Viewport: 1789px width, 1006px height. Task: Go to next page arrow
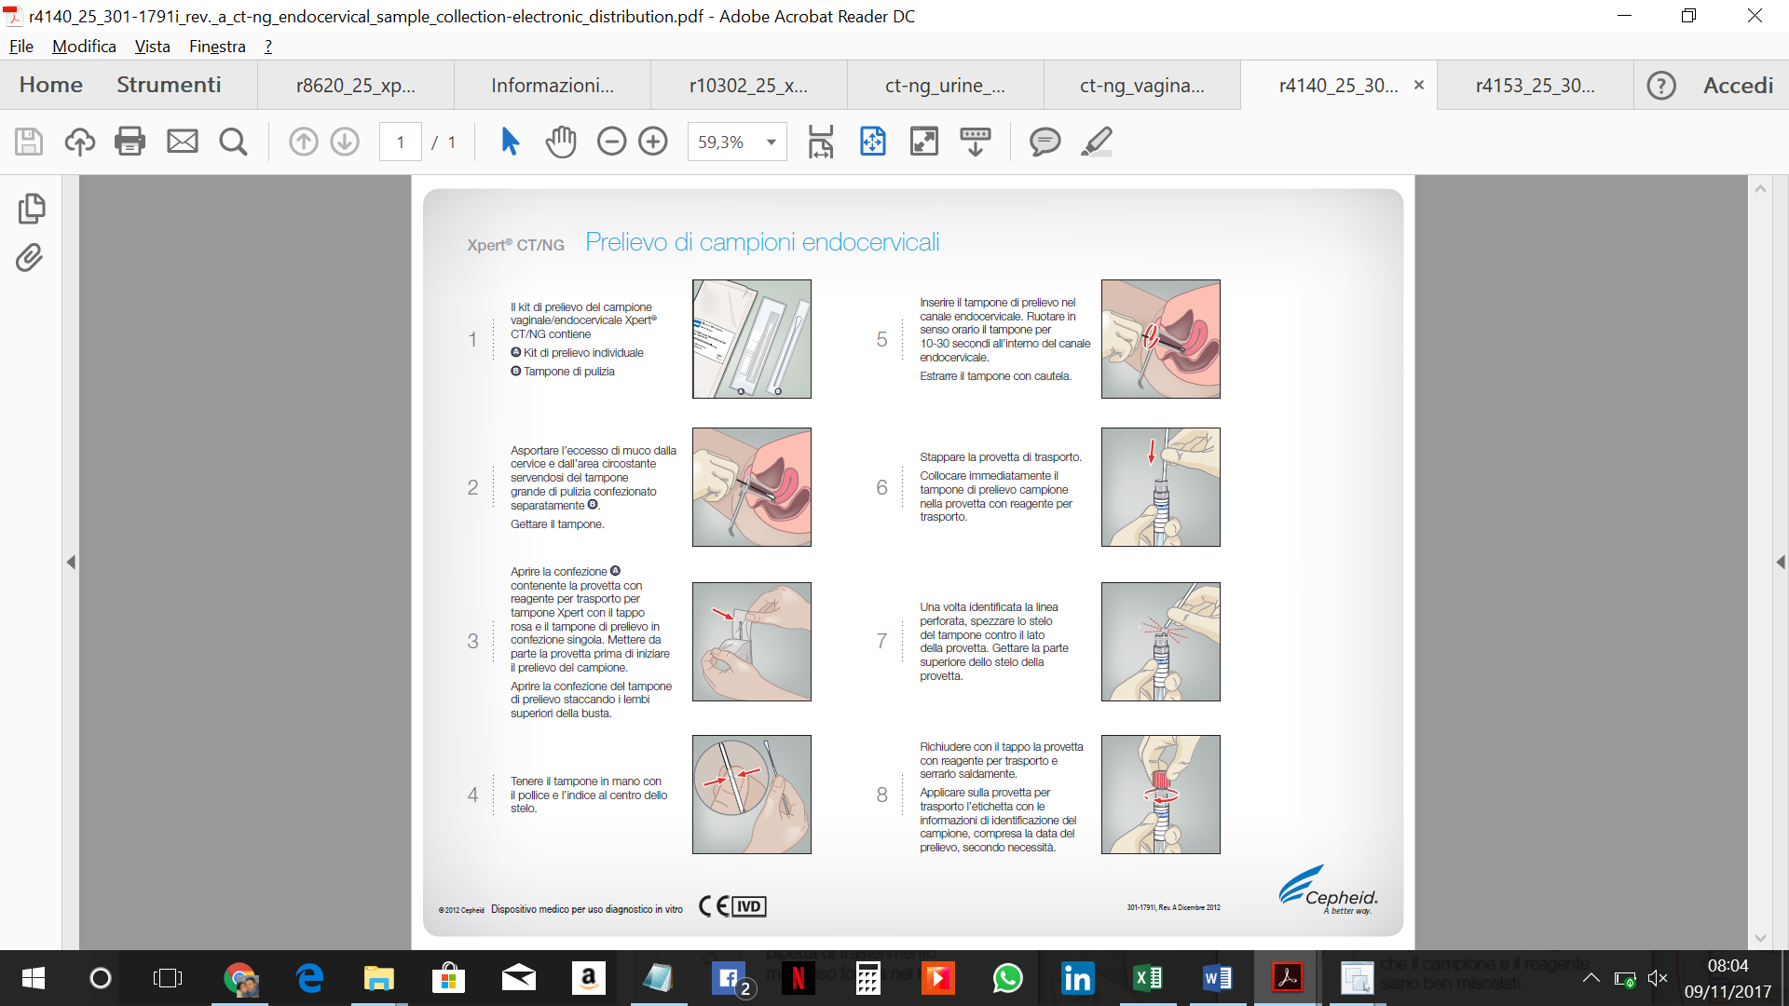(x=345, y=142)
